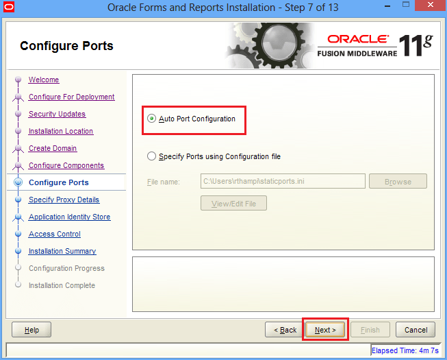Close the installer window
The image size is (447, 360).
tap(431, 5)
